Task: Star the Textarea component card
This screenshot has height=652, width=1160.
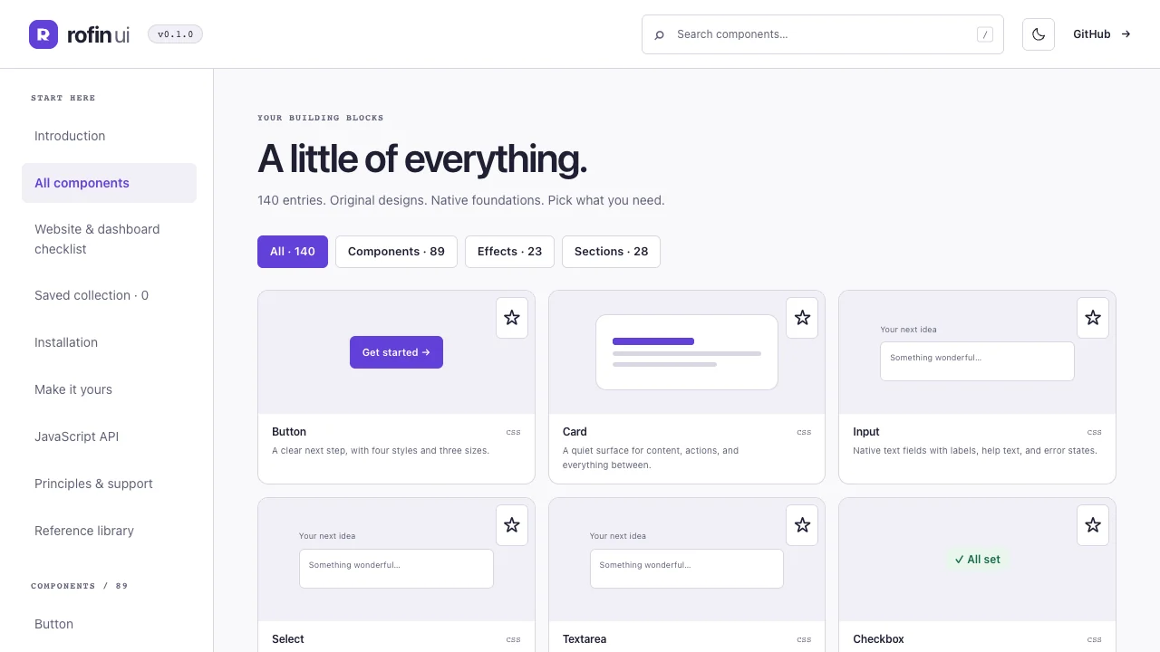Action: (x=802, y=525)
